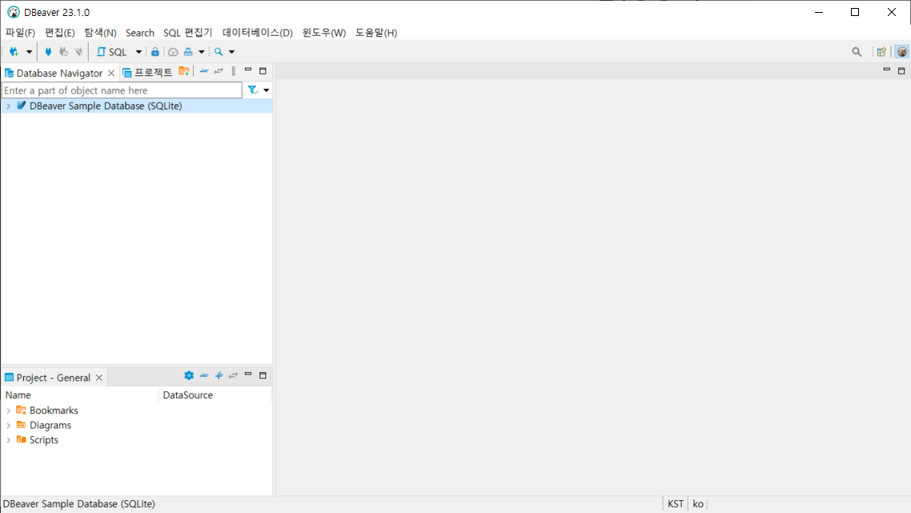Open the search dropdown arrow

point(232,52)
